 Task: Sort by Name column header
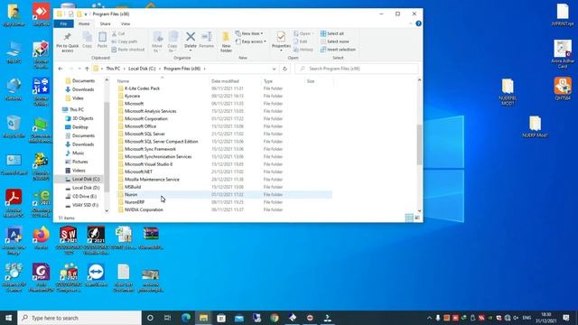123,81
